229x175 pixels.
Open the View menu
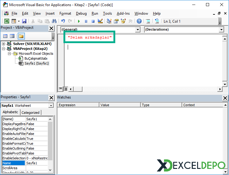(37, 13)
